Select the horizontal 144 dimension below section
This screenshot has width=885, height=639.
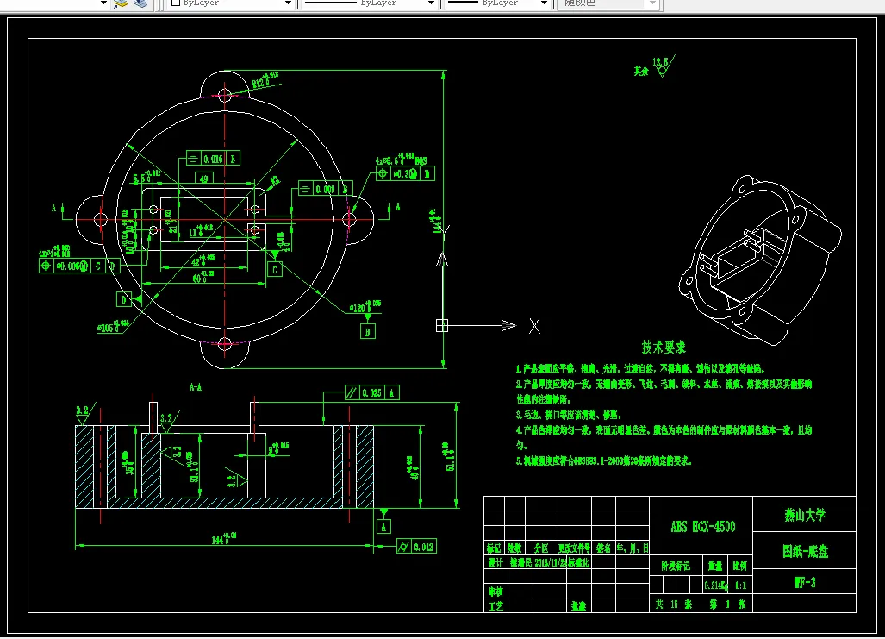pyautogui.click(x=223, y=538)
